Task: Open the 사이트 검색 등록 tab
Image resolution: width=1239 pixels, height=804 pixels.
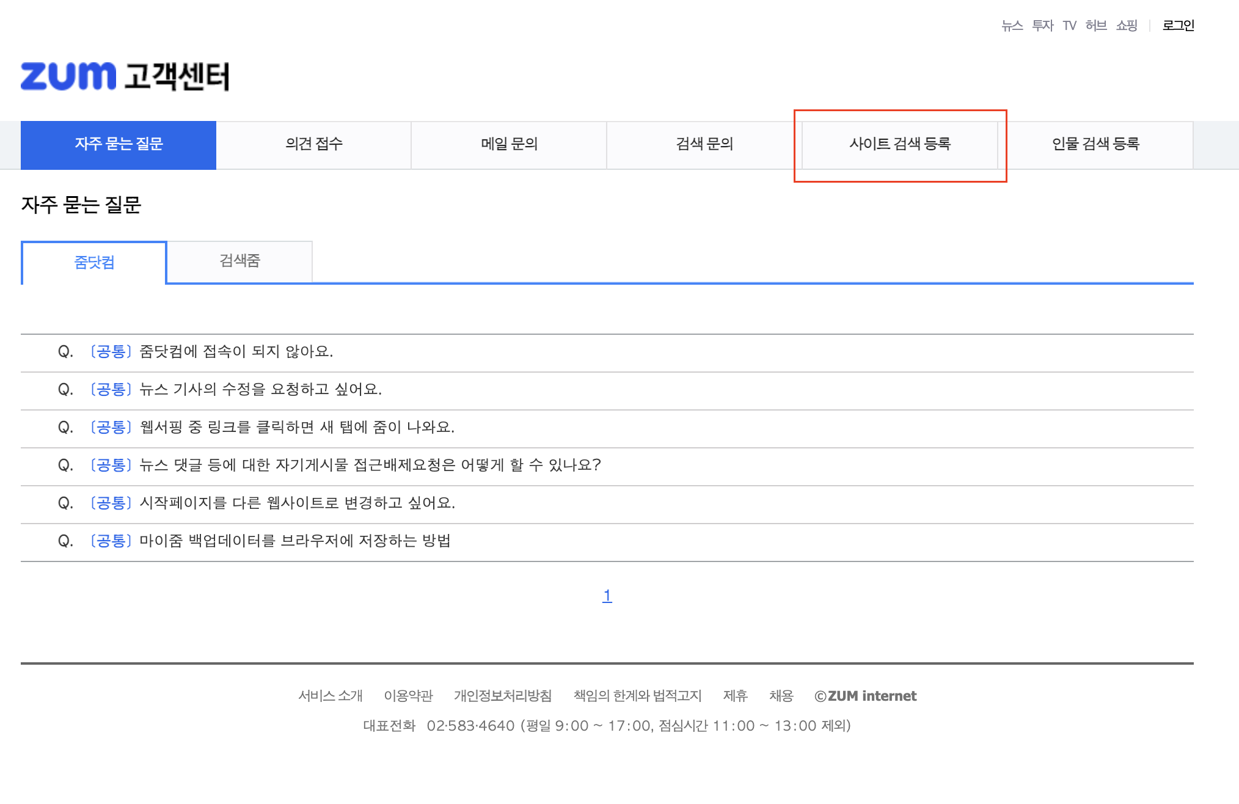Action: point(899,144)
